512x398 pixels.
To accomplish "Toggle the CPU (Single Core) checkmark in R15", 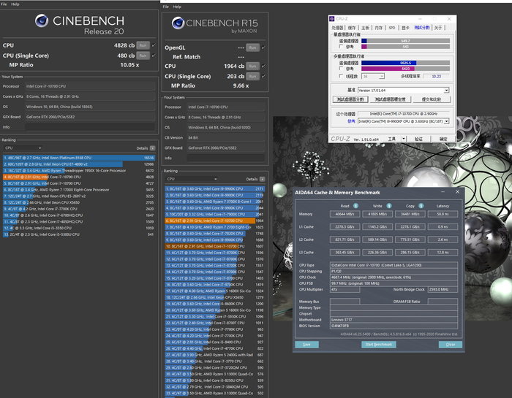I will (263, 76).
